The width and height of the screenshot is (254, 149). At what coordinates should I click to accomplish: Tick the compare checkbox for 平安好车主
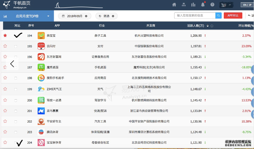[x=16, y=122]
